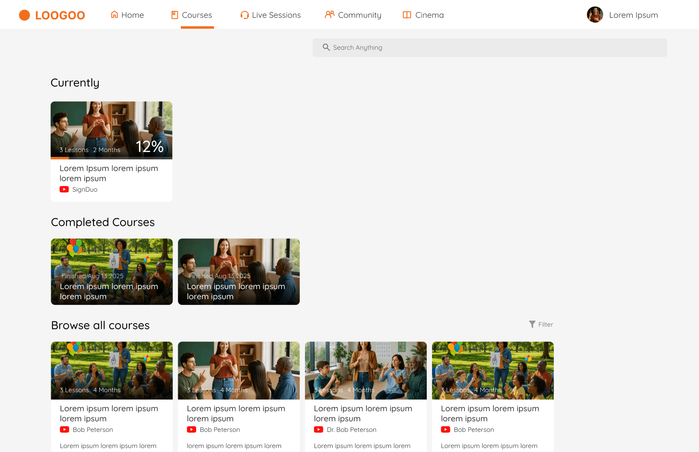Click the LOOGOO brand text
699x452 pixels.
60,16
